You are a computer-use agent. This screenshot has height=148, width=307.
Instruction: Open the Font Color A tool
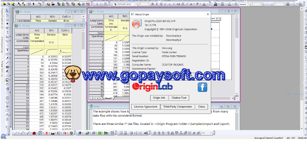click(204, 4)
